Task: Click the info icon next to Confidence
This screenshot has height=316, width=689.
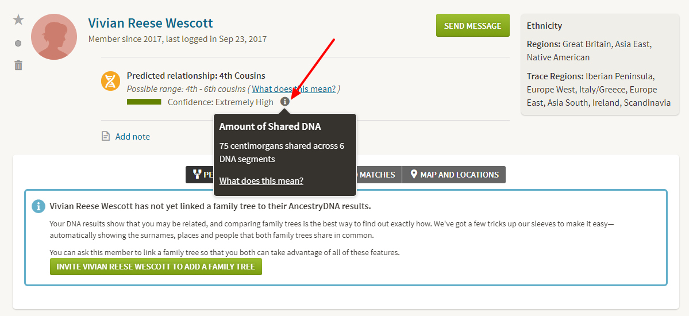Action: point(285,102)
